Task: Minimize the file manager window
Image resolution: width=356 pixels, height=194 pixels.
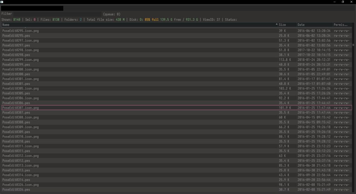Action: (x=334, y=2)
